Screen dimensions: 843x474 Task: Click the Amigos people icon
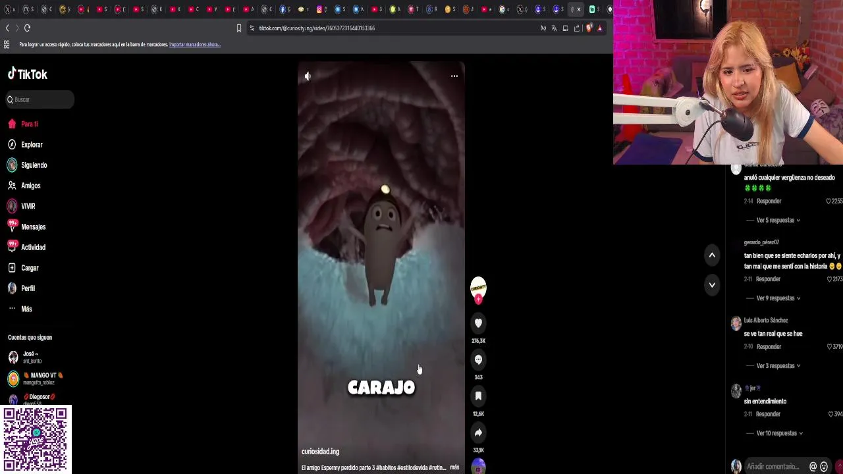point(12,186)
